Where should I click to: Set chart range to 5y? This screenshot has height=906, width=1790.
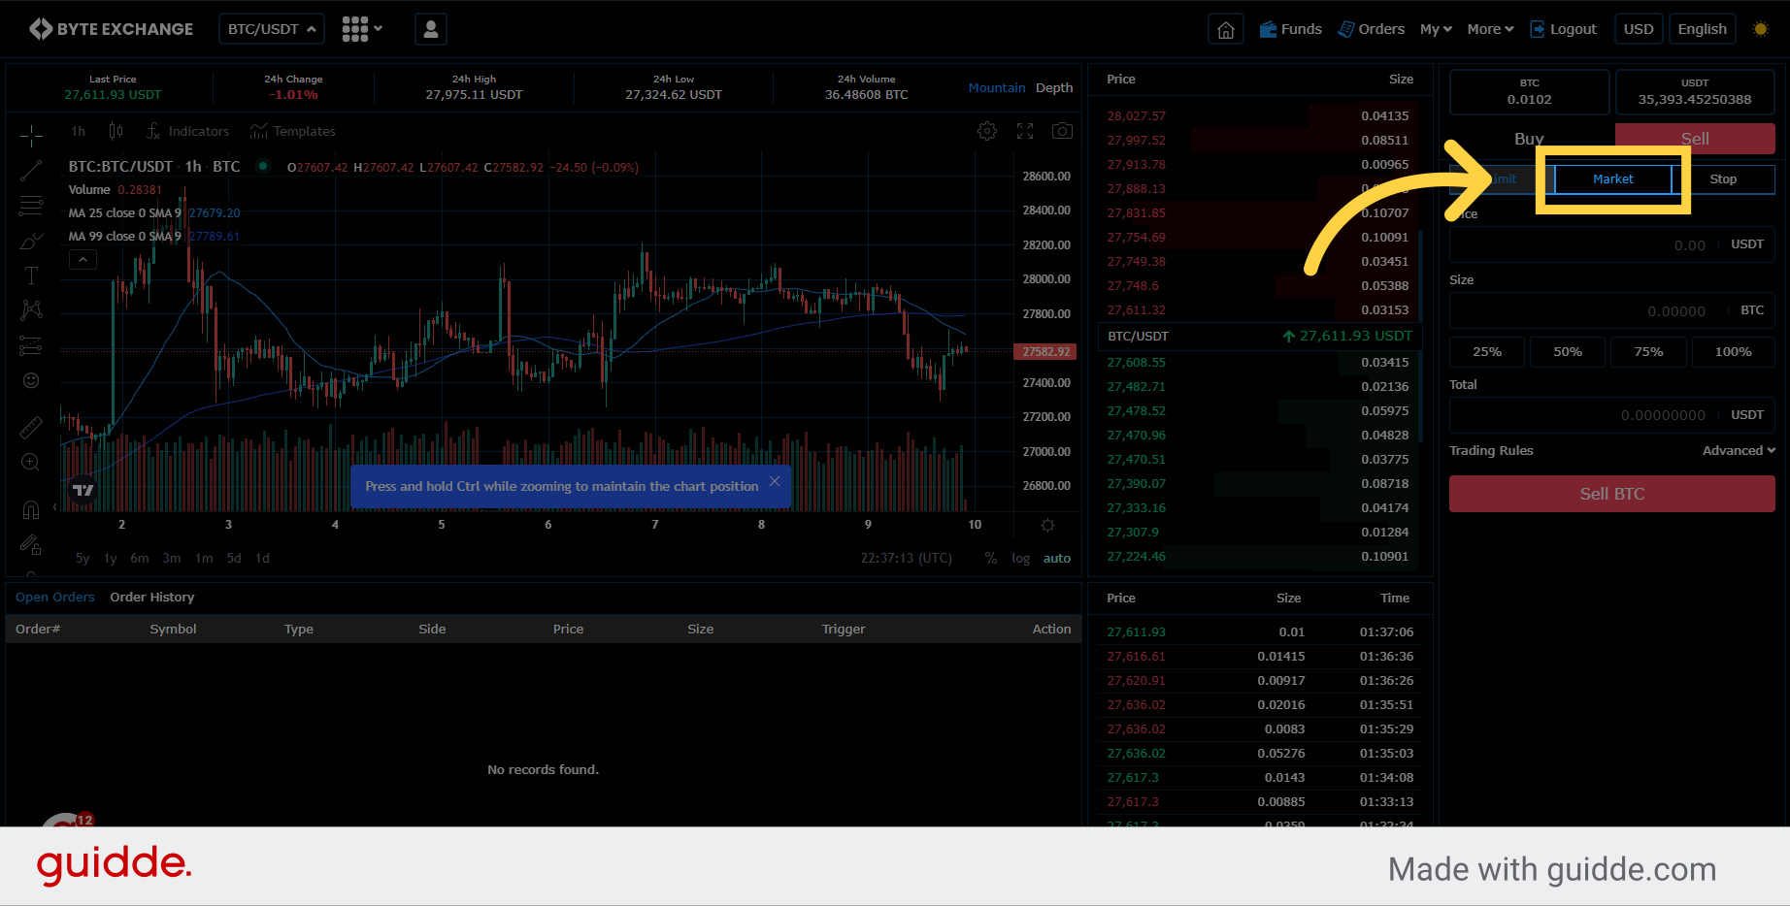pyautogui.click(x=83, y=558)
